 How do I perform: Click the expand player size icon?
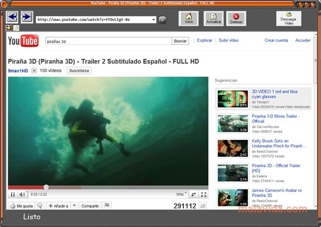point(194,194)
